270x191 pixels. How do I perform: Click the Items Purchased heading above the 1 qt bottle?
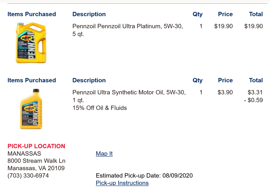(32, 80)
